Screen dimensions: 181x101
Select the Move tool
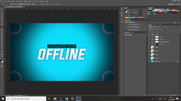2,10
